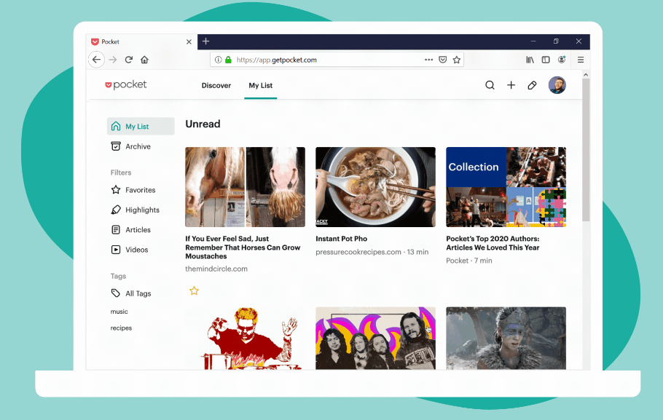The height and width of the screenshot is (420, 663).
Task: Filter by Articles
Action: (x=130, y=229)
